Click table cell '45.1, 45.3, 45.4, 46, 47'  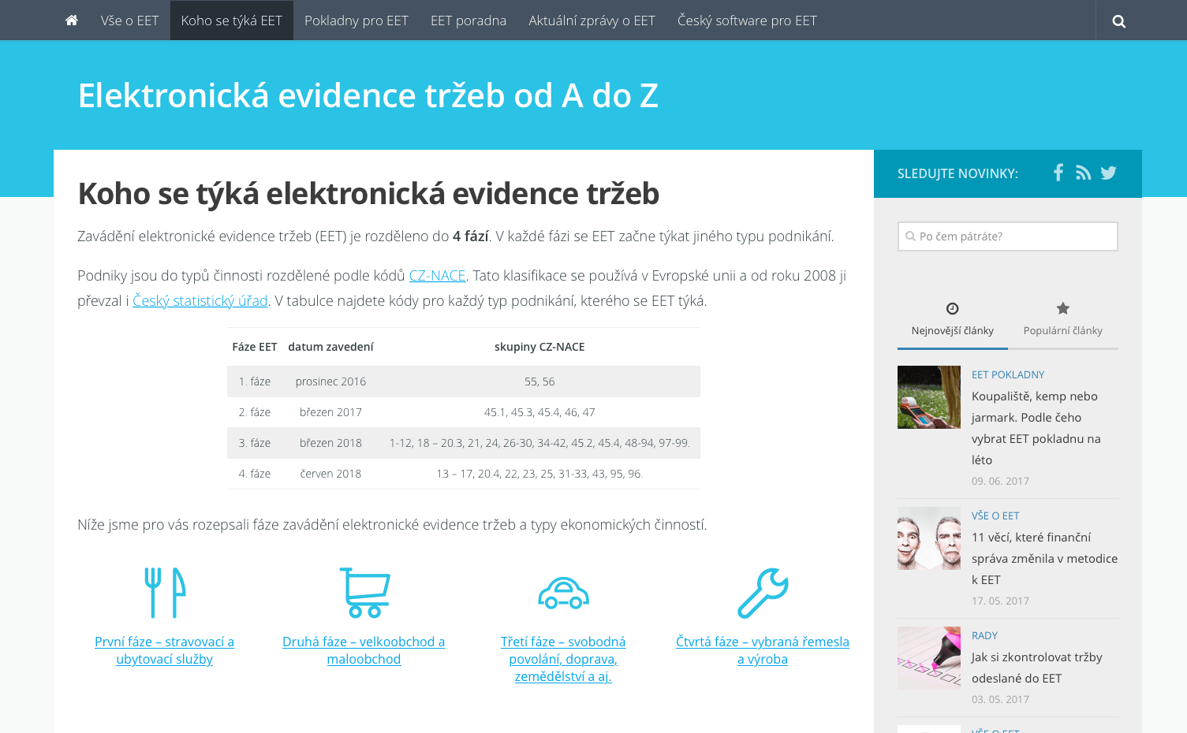pos(539,412)
